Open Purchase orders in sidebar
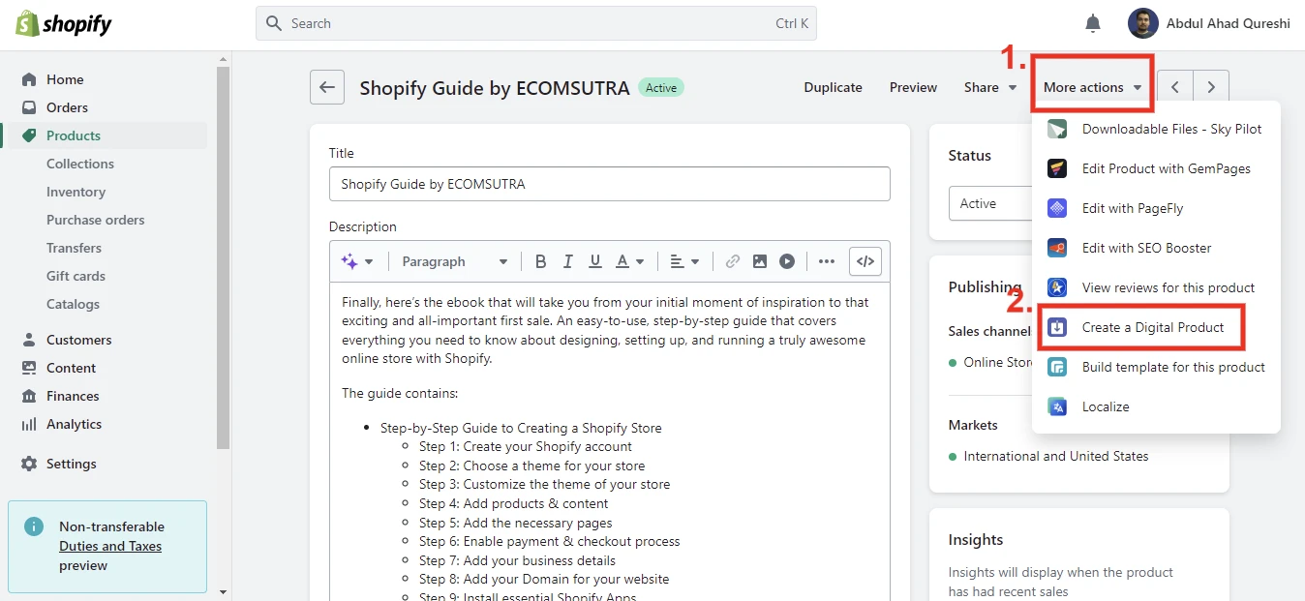 pos(96,220)
